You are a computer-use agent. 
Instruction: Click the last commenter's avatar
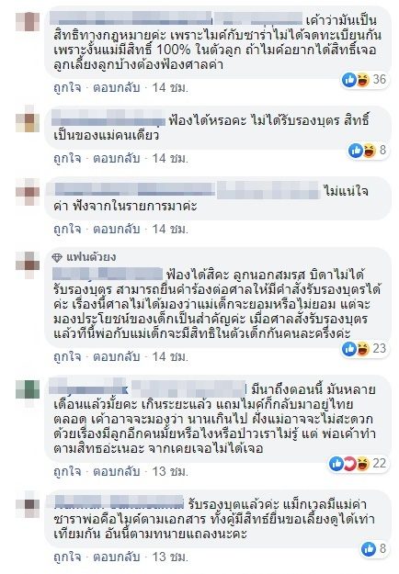pos(28,503)
